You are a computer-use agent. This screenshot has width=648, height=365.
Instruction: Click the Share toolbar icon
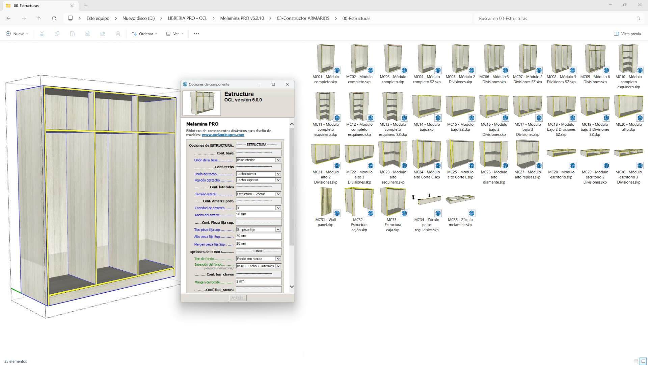pyautogui.click(x=103, y=34)
